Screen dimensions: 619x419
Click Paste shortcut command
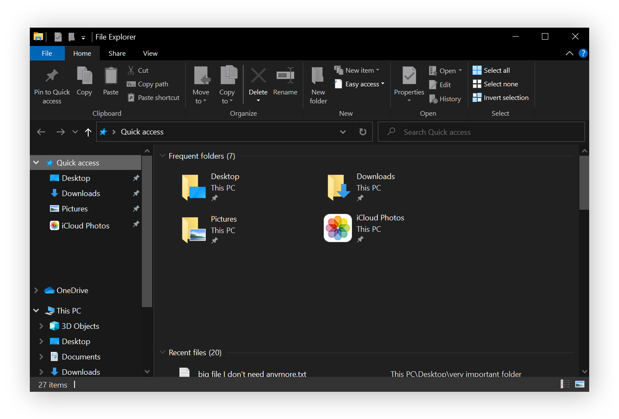(153, 98)
